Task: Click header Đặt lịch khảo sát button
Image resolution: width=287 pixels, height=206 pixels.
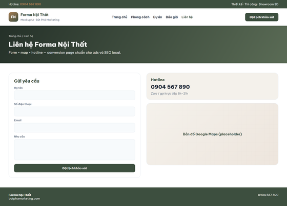Action: (261, 17)
